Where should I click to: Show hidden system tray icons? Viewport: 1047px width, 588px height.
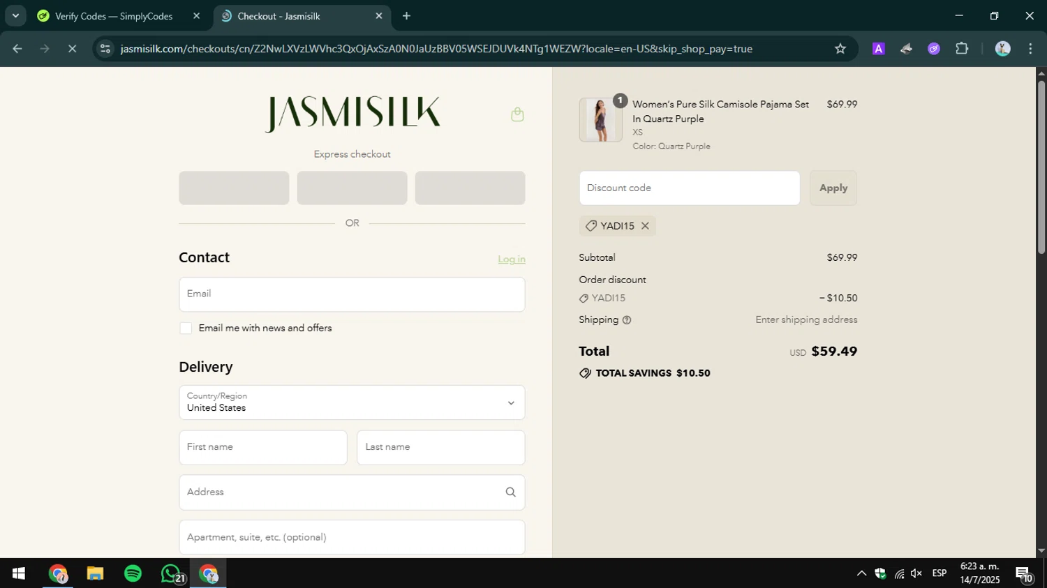pyautogui.click(x=861, y=573)
